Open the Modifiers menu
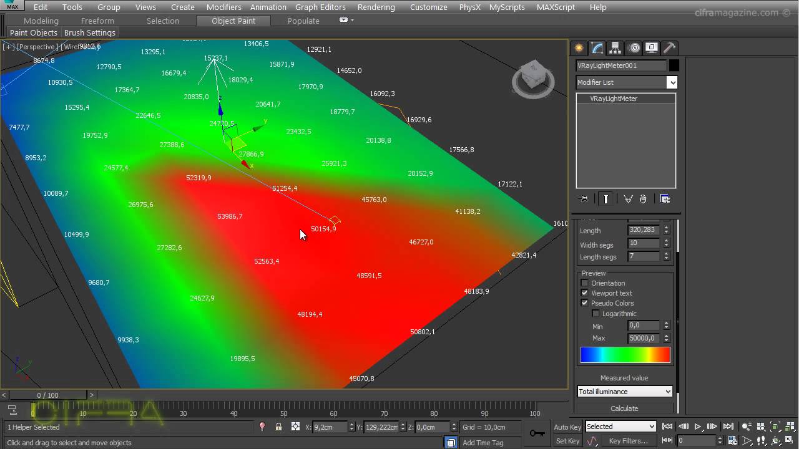 coord(223,7)
